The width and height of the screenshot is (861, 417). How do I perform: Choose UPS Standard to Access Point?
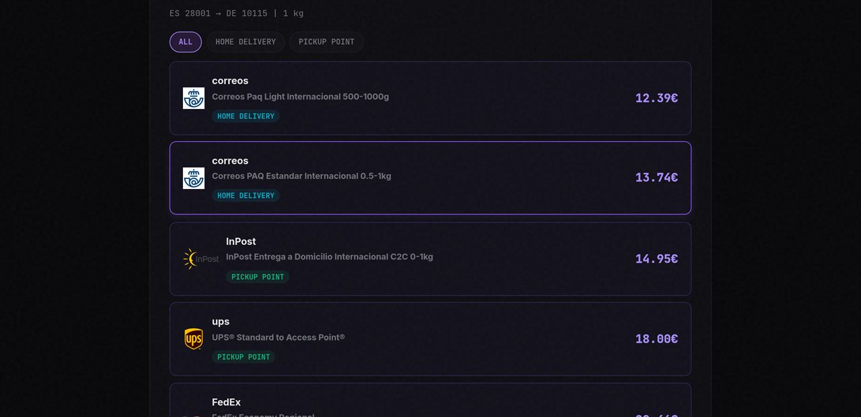430,339
